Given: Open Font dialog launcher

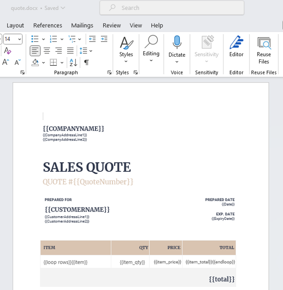Looking at the screenshot, I should pyautogui.click(x=23, y=72).
